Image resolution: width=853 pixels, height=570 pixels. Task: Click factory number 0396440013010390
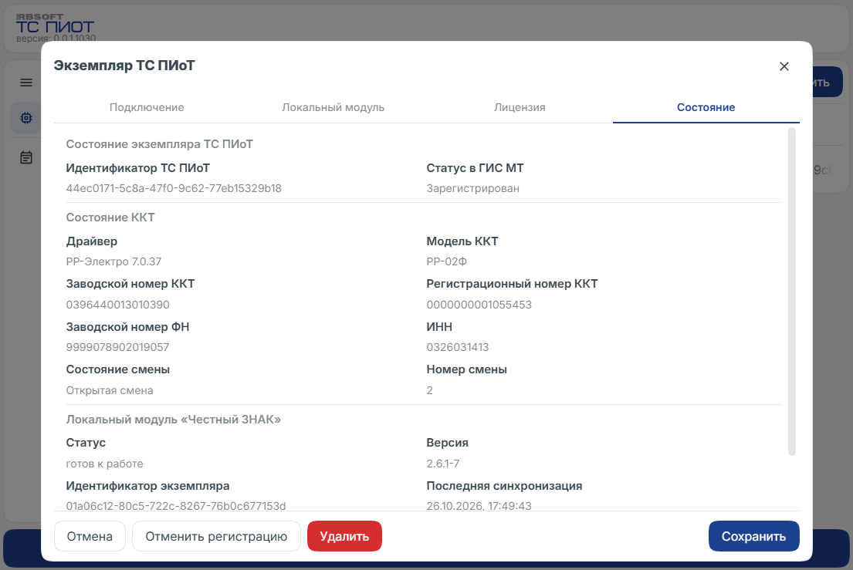click(118, 305)
